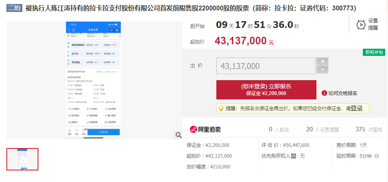Click the 二拍 tag in title
388x182 pixels.
click(x=14, y=8)
